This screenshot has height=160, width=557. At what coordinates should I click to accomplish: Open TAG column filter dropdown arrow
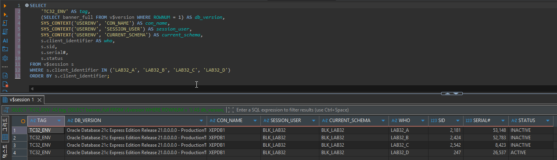click(x=59, y=120)
